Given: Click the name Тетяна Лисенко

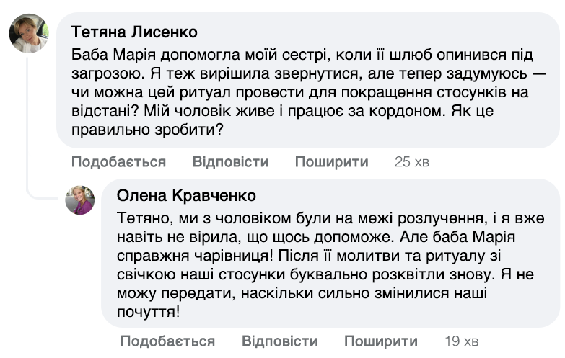Looking at the screenshot, I should 136,32.
